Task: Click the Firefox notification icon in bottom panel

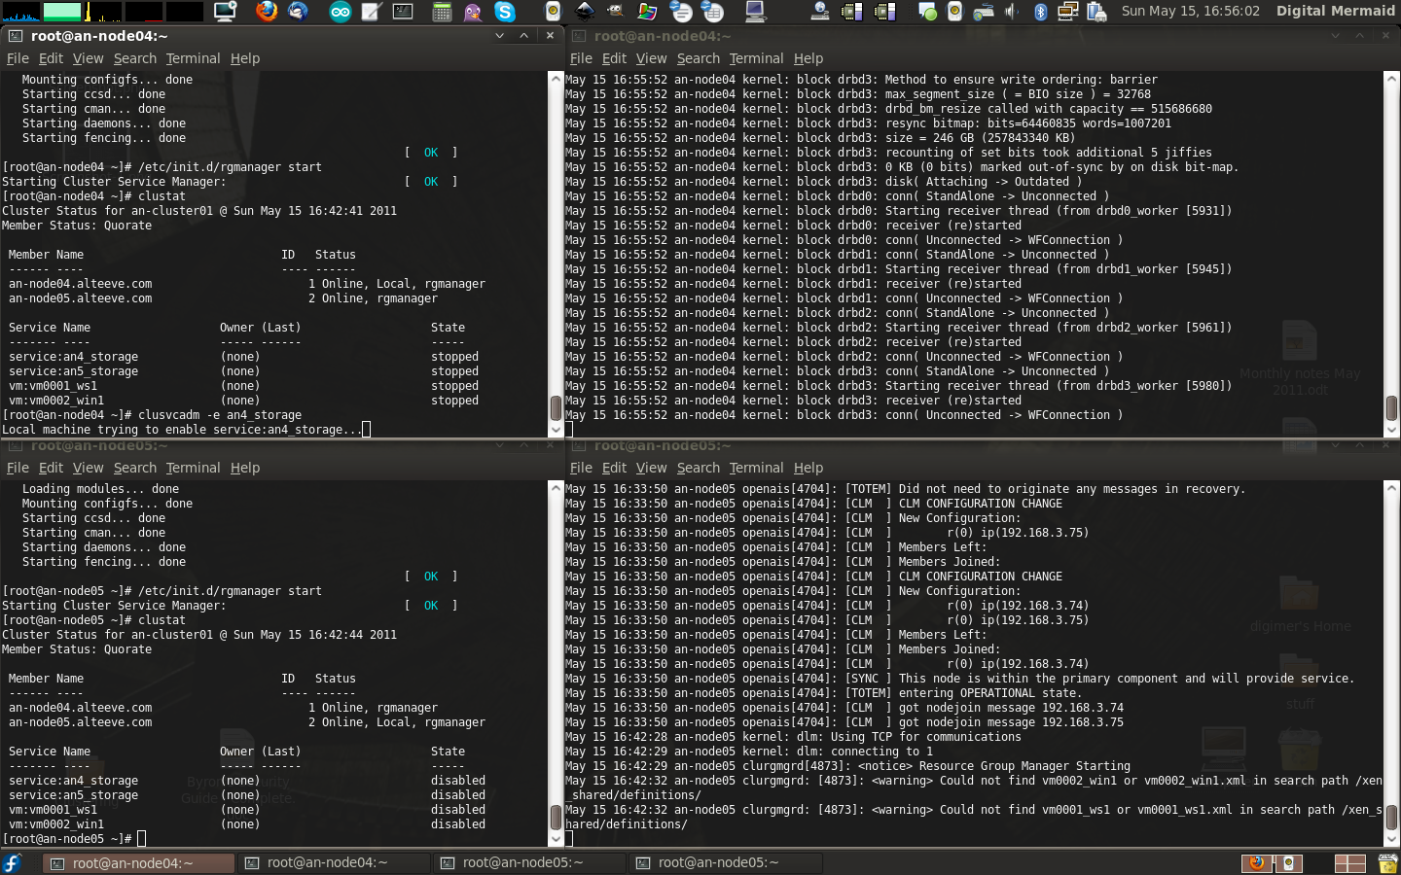Action: point(1256,863)
